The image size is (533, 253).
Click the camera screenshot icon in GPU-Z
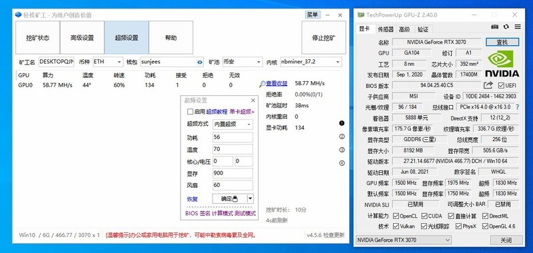coord(494,27)
